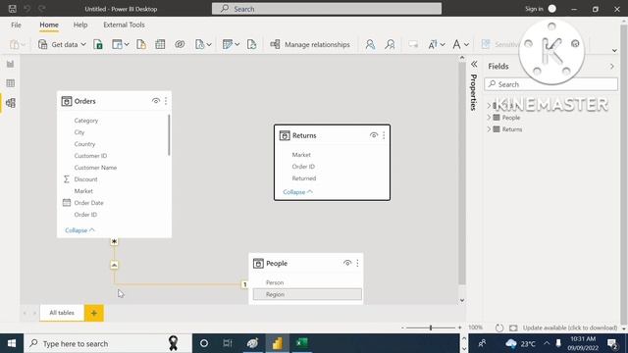
Task: Click the View as roles icon
Action: coord(390,44)
